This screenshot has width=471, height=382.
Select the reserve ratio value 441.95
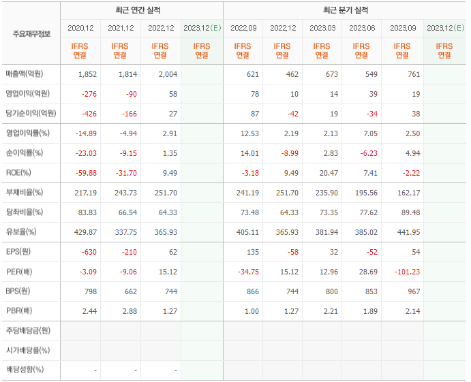pyautogui.click(x=408, y=233)
